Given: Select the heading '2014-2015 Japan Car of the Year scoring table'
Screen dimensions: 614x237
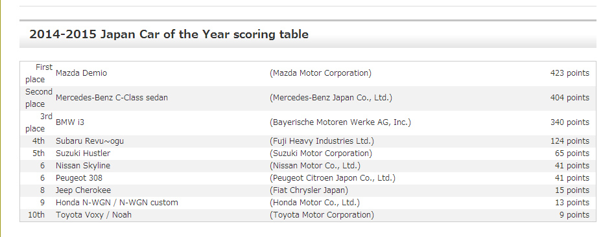Looking at the screenshot, I should pyautogui.click(x=169, y=34).
